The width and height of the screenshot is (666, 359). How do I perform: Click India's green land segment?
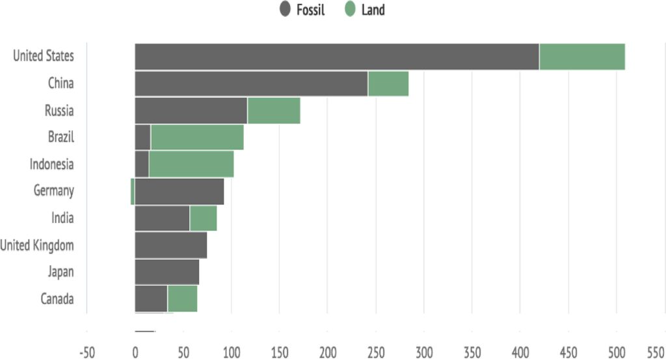point(203,218)
